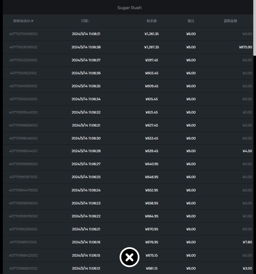Click balance ¥609.45
The width and height of the screenshot is (256, 274).
[x=152, y=86]
